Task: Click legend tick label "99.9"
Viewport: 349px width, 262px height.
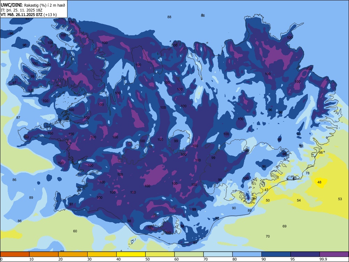Action: click(323, 259)
